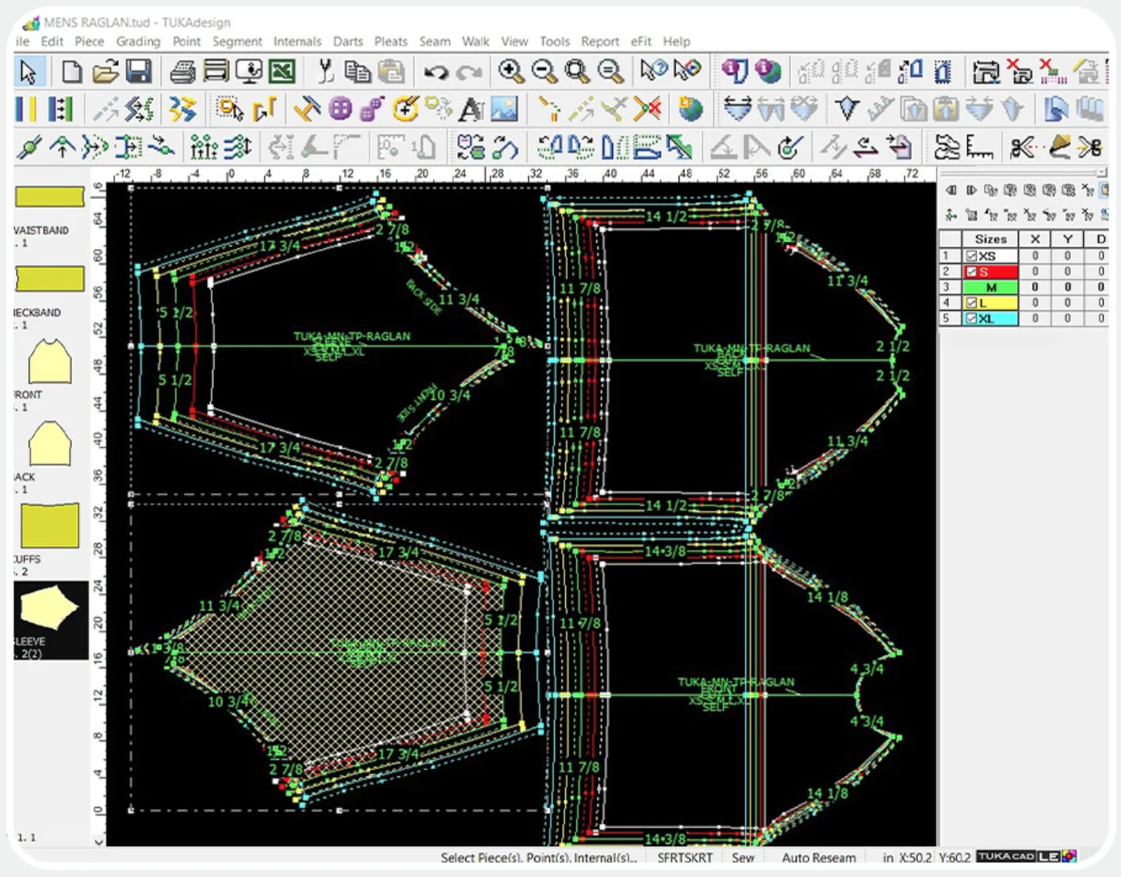Select the text A tool icon
Viewport: 1121px width, 877px height.
pos(471,109)
